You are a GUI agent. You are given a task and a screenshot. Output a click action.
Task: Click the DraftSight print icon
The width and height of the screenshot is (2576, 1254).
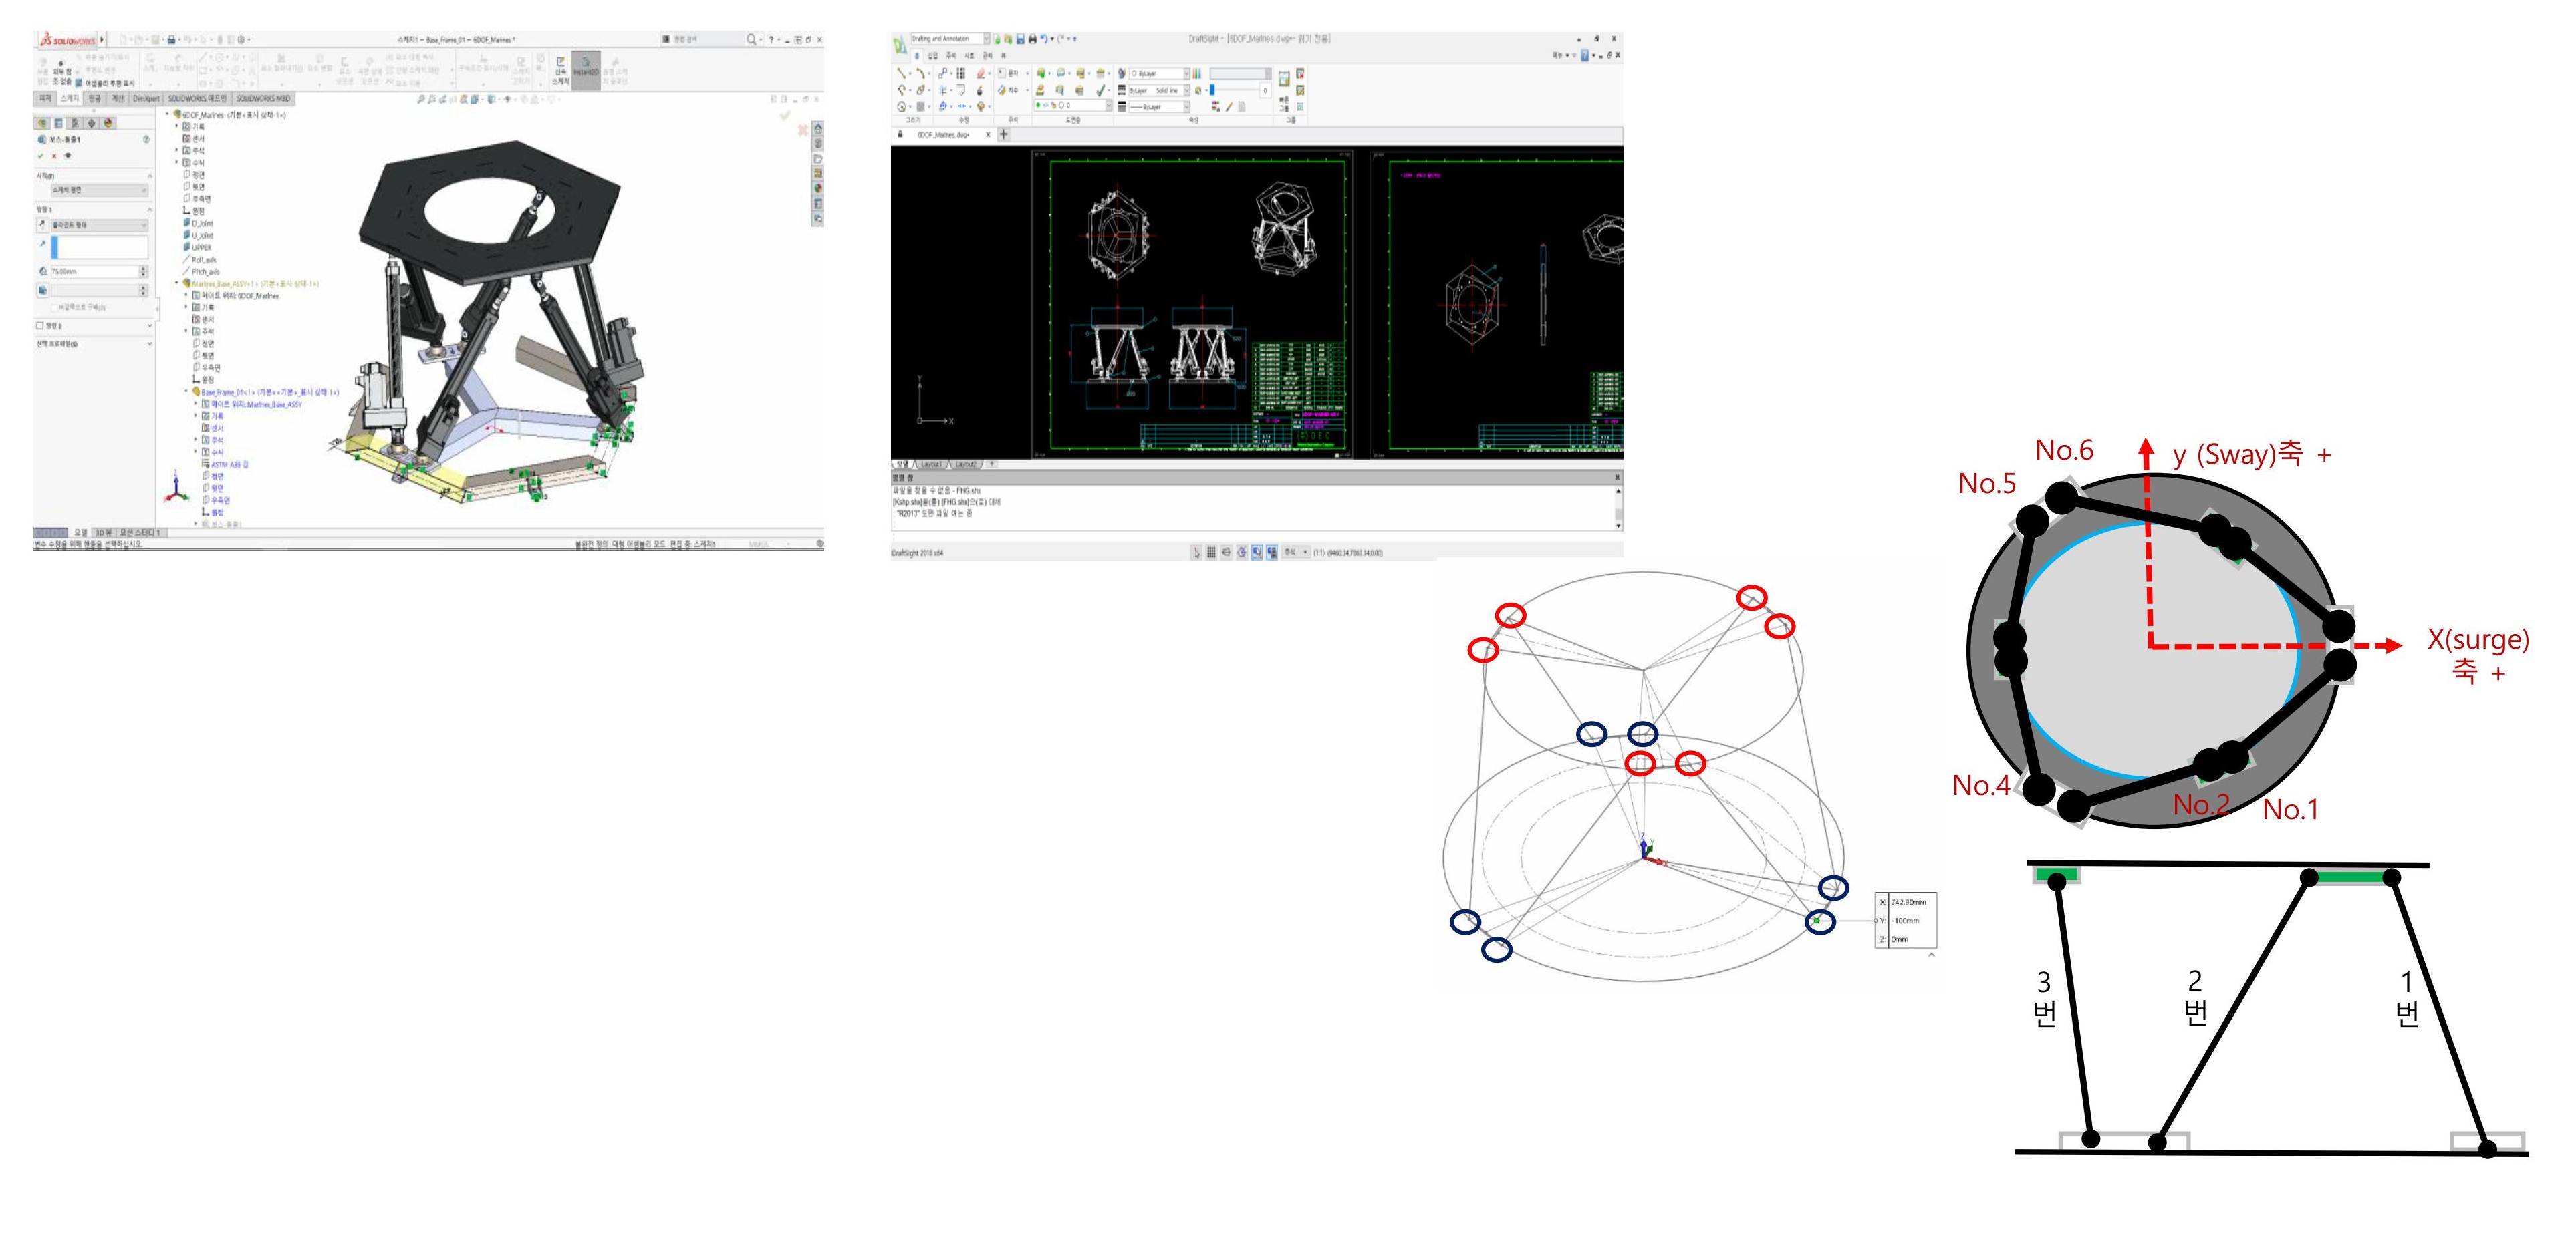(1032, 39)
